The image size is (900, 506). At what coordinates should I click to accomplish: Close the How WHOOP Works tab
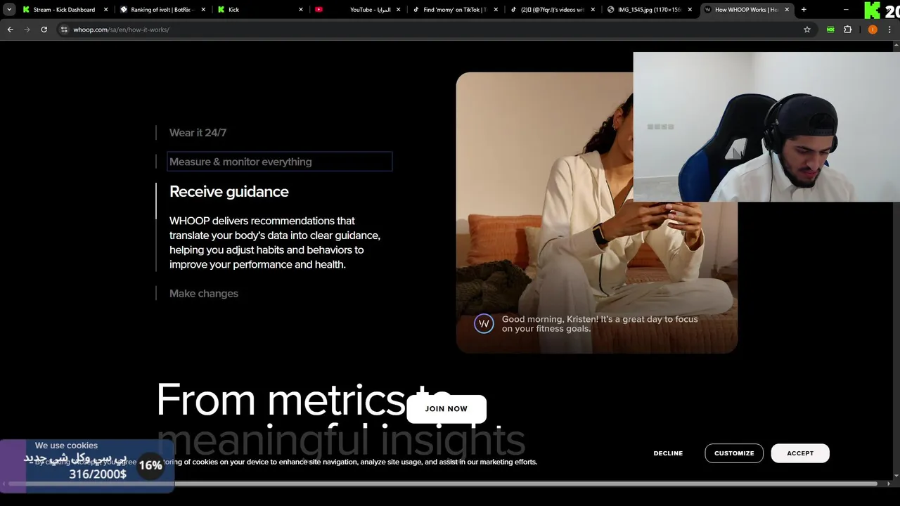pos(787,10)
